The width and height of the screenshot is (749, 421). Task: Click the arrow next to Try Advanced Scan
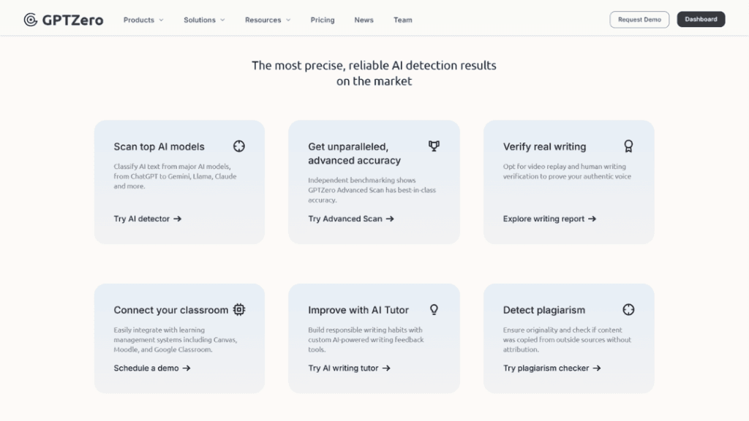point(391,219)
